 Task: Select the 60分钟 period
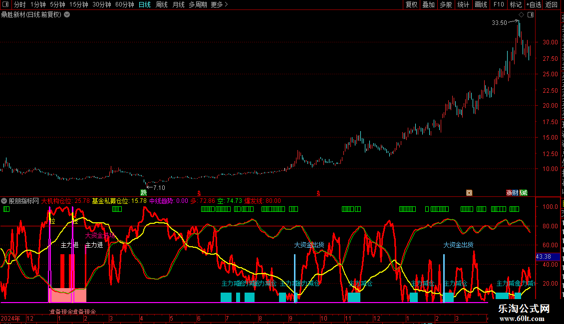coord(125,4)
